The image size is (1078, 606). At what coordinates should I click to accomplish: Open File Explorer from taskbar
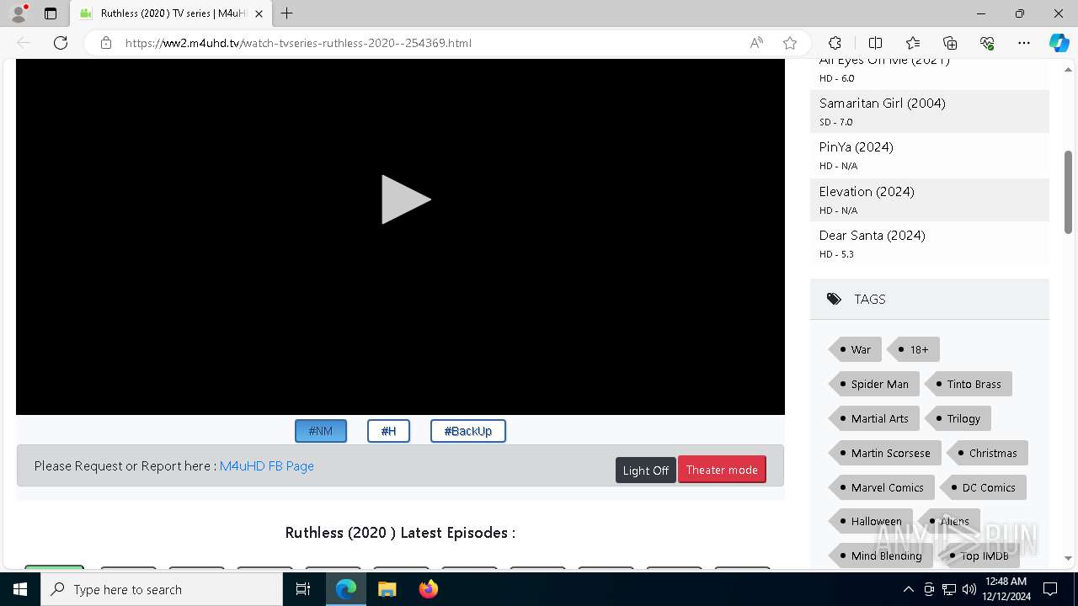(x=387, y=589)
